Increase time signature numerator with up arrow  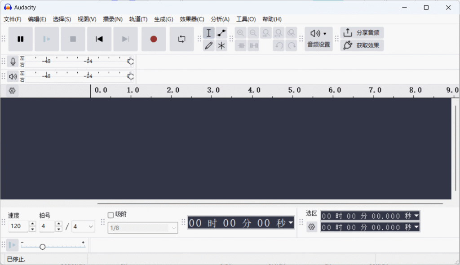(59, 224)
